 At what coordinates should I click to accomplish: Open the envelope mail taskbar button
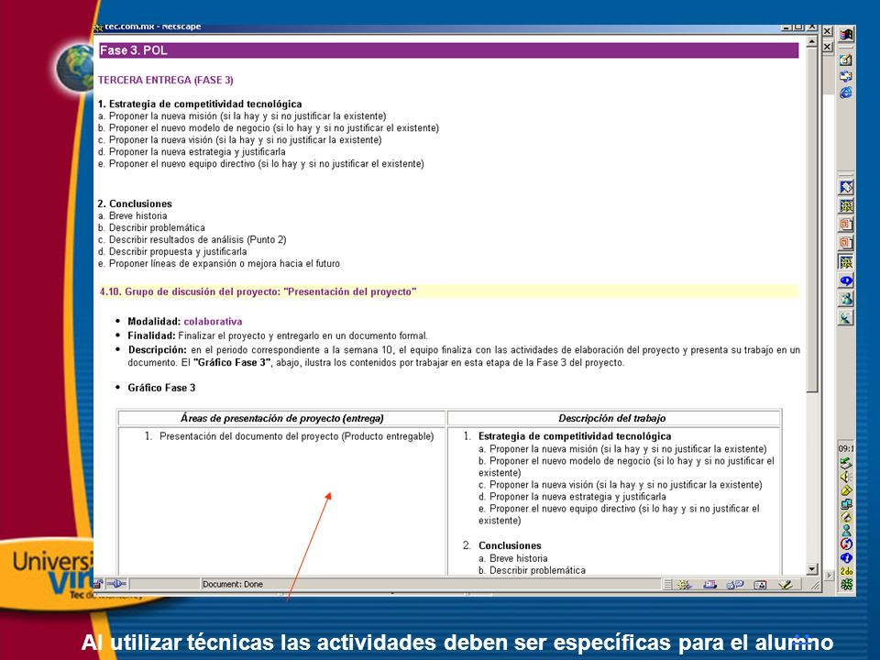[846, 187]
